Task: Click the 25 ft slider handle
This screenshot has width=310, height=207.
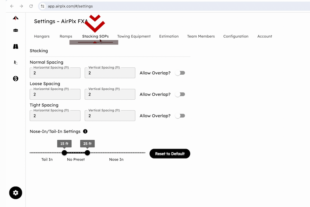Action: [x=87, y=153]
